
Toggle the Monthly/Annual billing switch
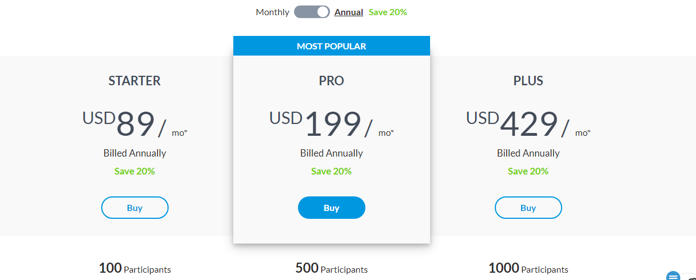pyautogui.click(x=312, y=12)
